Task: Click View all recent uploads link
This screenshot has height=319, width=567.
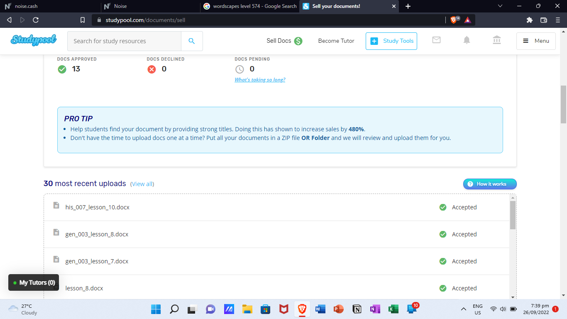Action: pos(142,184)
